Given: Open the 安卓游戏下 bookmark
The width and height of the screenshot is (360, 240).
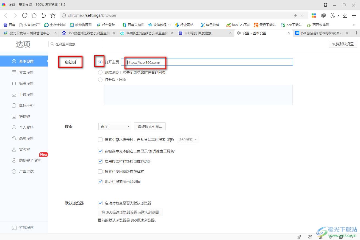Looking at the screenshot, I should (x=30, y=25).
